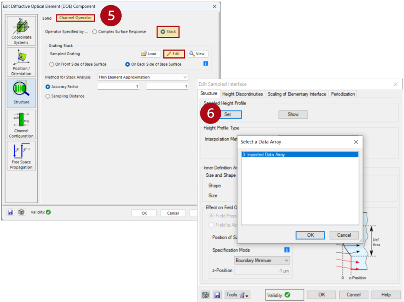The image size is (404, 302).
Task: Click Cancel in Edit Sampled Interface dialog
Action: (x=353, y=294)
